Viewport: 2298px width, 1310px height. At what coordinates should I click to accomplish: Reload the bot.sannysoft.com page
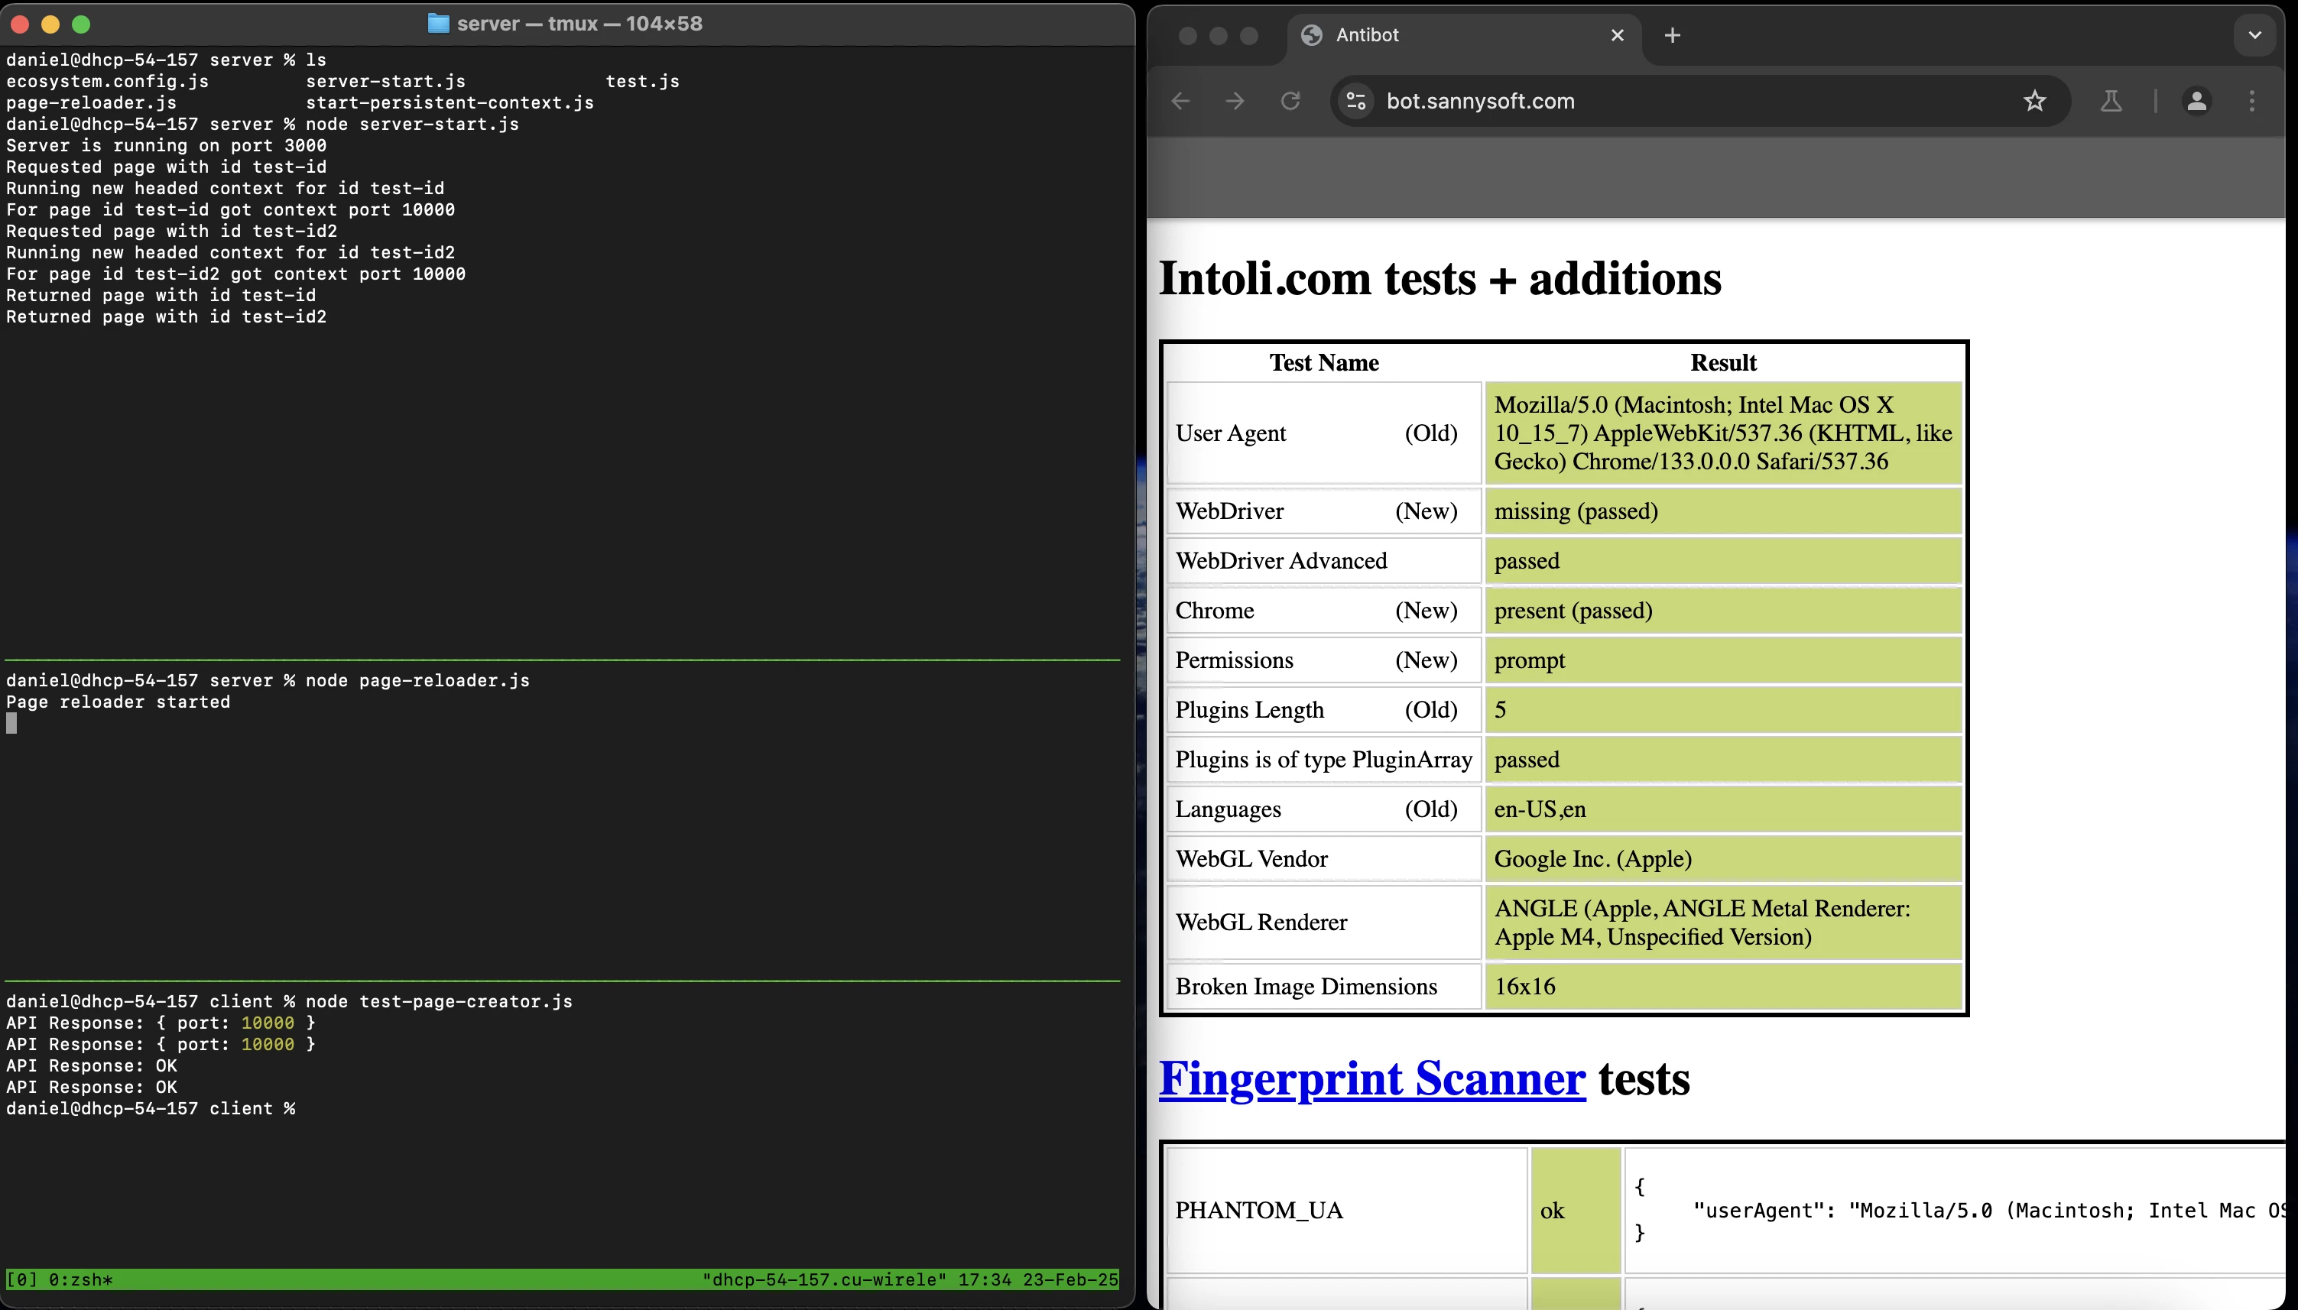1290,101
